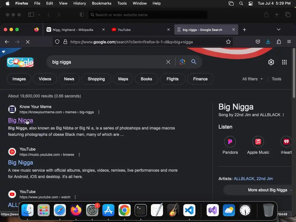This screenshot has width=296, height=222.
Task: Open Google Chrome from the Dock
Action: click(124, 210)
